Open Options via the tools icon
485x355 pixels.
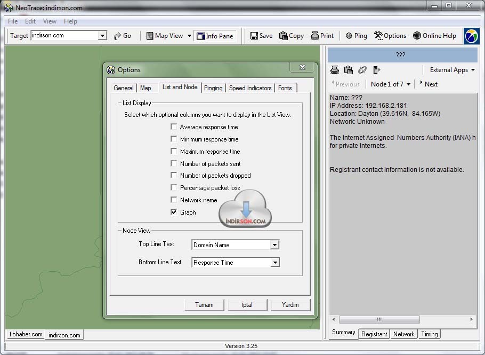tap(378, 36)
